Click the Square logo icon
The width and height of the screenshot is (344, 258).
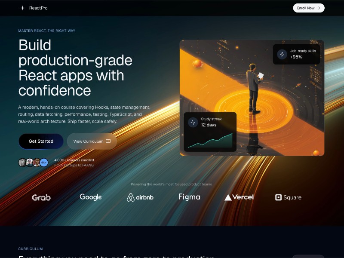pos(278,197)
